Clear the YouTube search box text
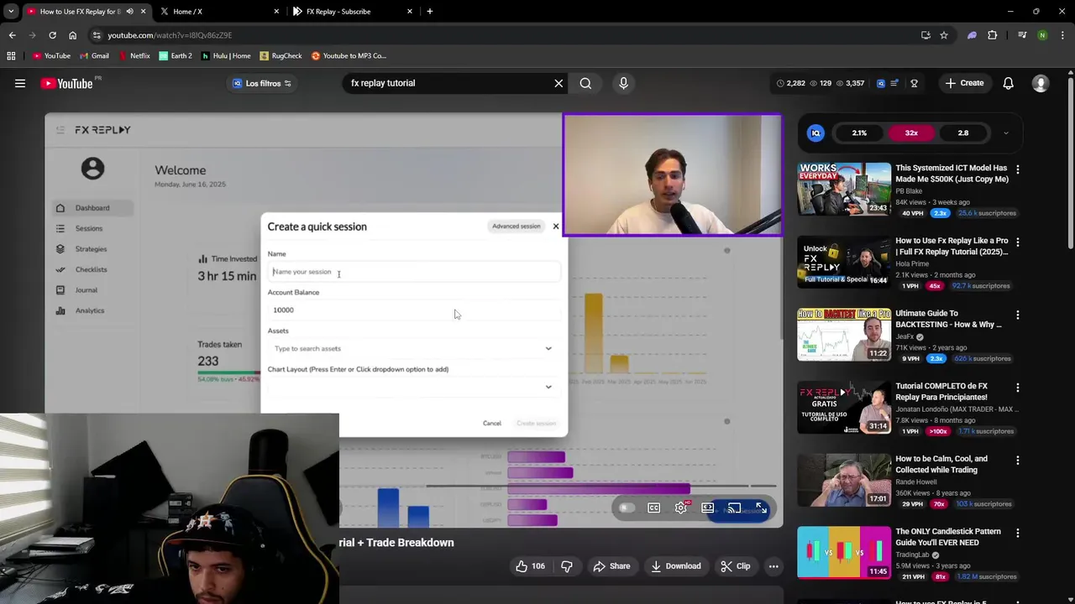 click(x=558, y=83)
